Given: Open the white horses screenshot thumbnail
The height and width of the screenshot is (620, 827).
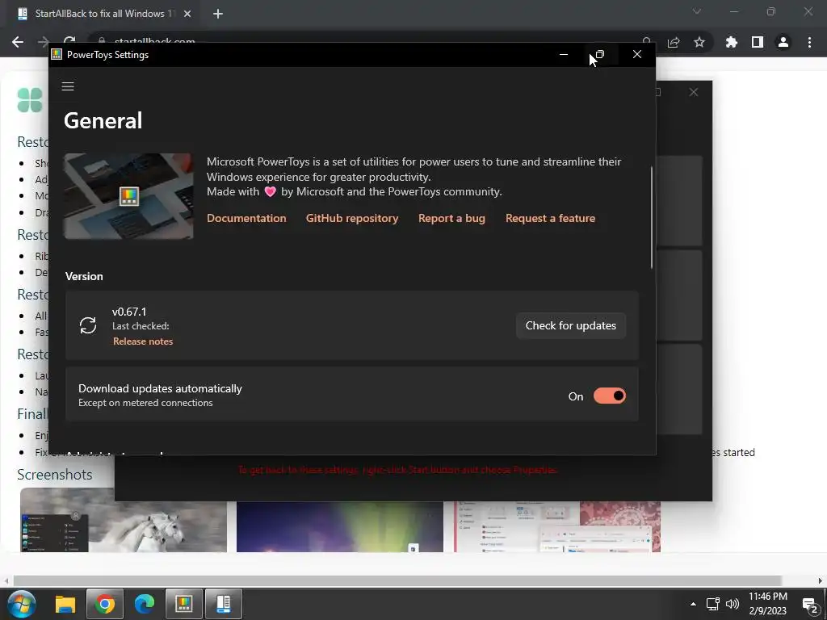Looking at the screenshot, I should click(x=124, y=520).
